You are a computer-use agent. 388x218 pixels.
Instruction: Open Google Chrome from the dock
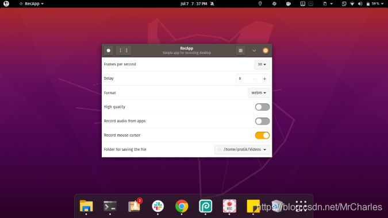[182, 206]
